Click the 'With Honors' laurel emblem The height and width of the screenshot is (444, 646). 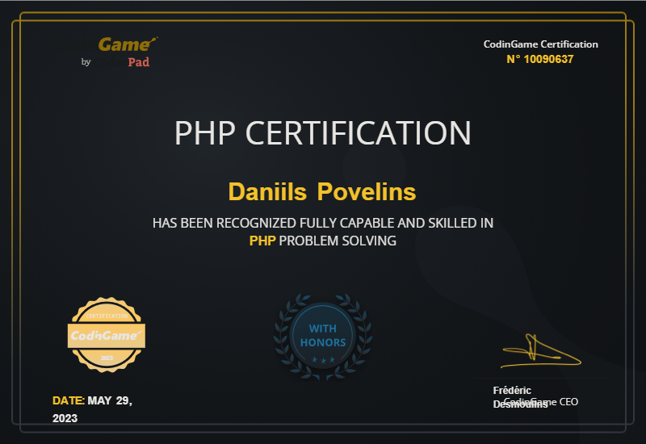tap(323, 336)
